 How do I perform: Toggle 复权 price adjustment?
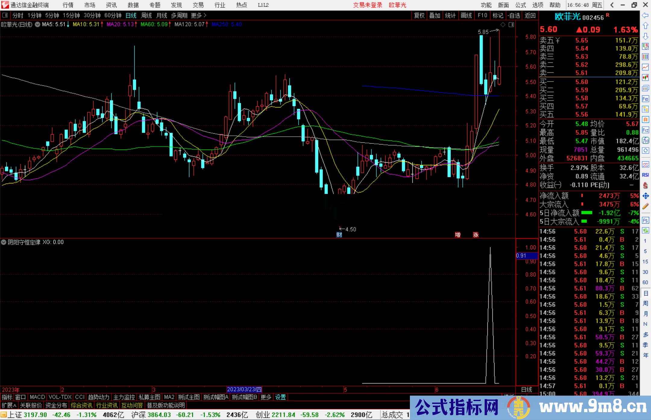[x=419, y=15]
